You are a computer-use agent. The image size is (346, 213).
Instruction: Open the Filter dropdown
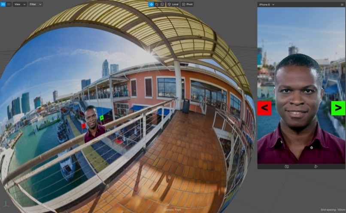(35, 4)
